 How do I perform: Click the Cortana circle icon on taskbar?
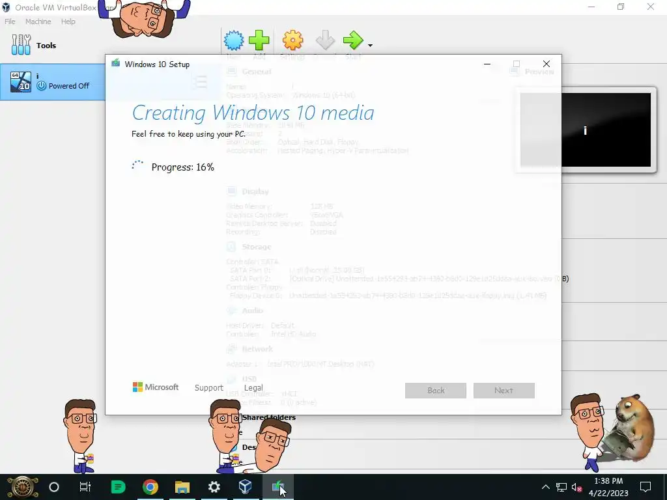(x=54, y=487)
